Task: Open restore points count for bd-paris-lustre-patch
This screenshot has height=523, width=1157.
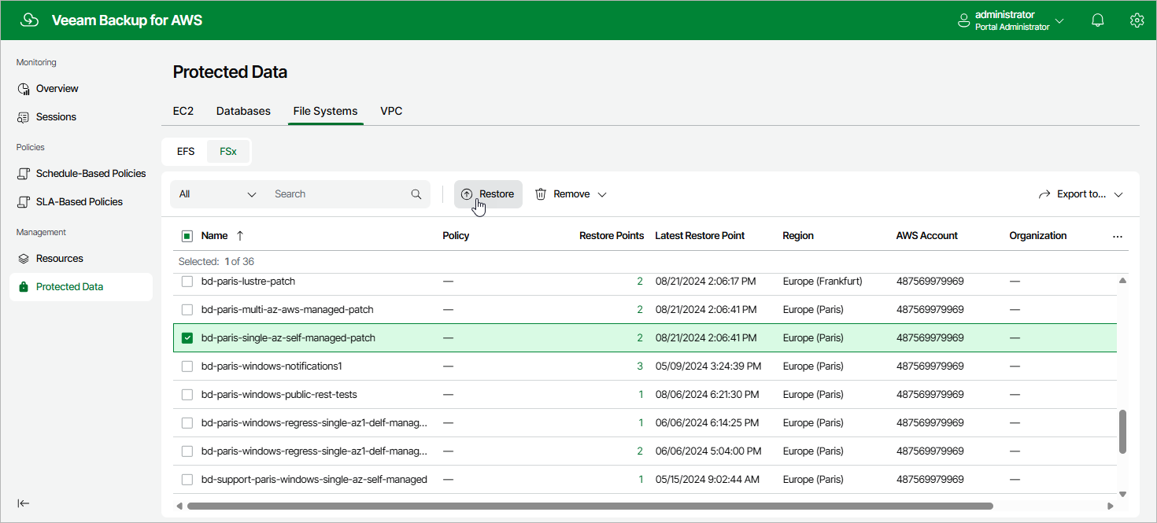Action: (640, 282)
